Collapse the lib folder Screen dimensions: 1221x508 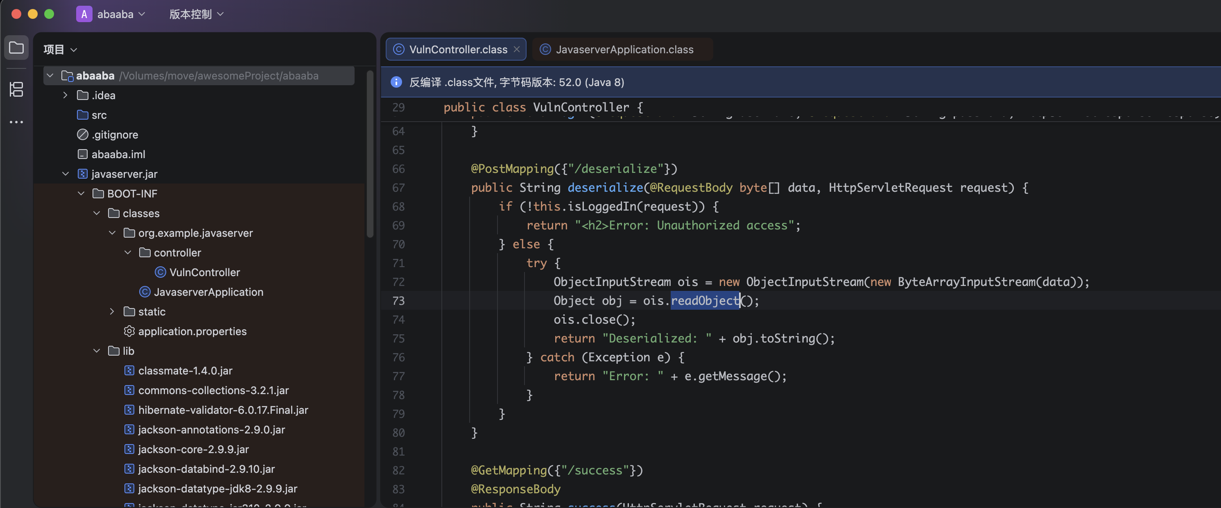[x=97, y=351]
